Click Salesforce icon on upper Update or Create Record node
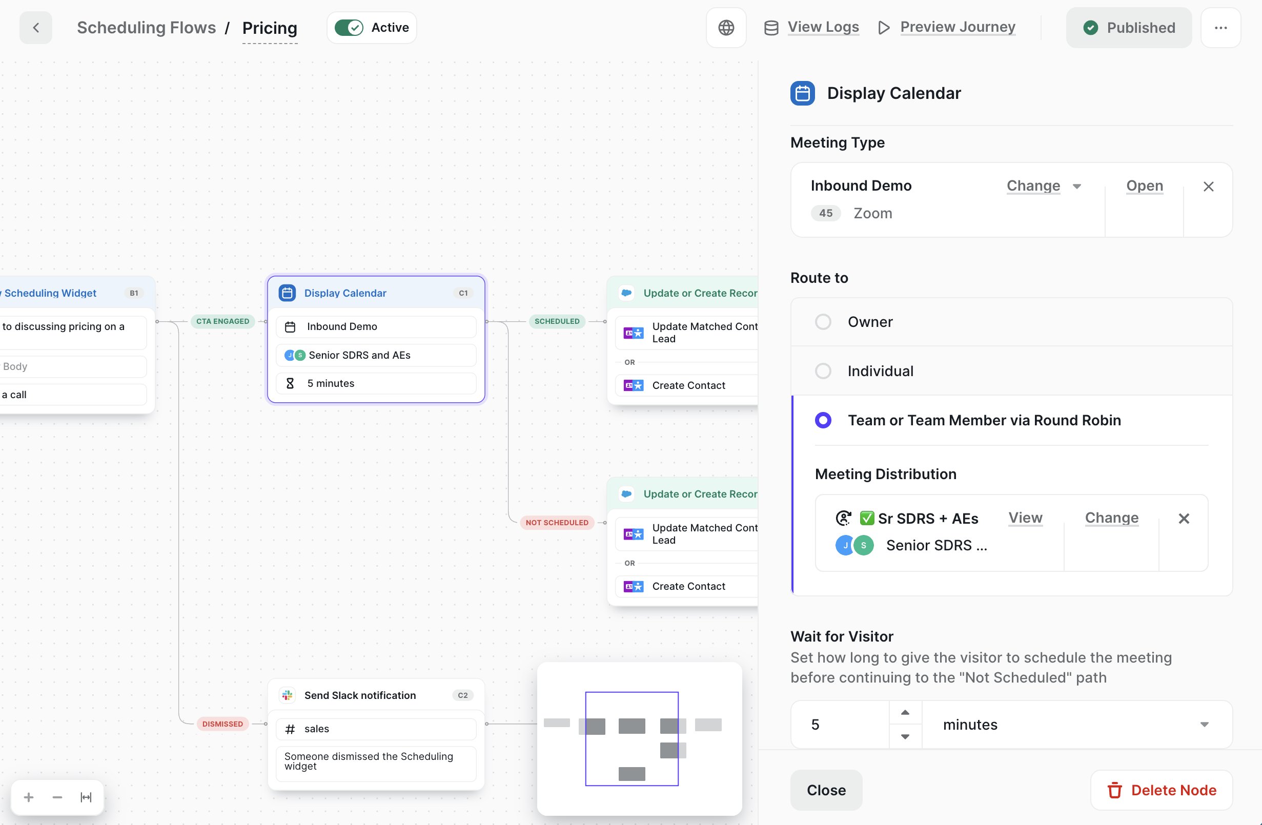 click(627, 293)
